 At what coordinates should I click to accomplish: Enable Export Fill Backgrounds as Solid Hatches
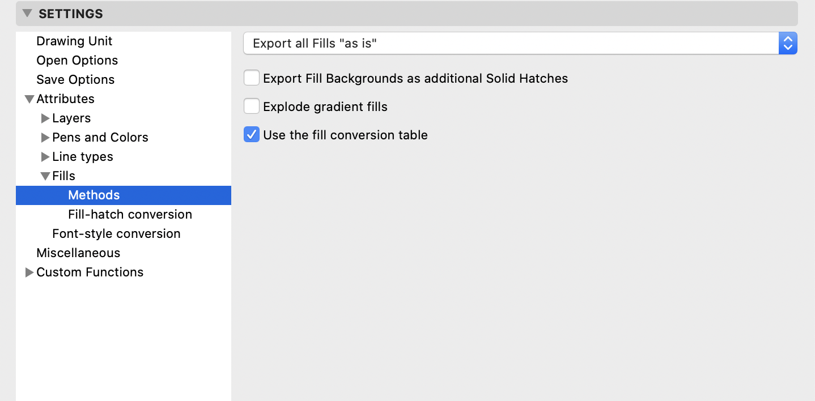click(252, 78)
